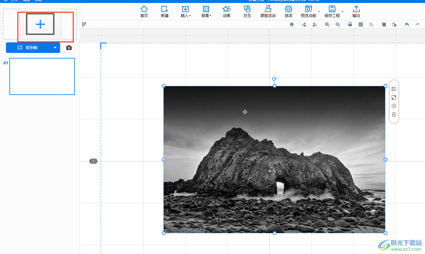Expand the 矩形帧 frame type dropdown arrow

click(x=55, y=48)
